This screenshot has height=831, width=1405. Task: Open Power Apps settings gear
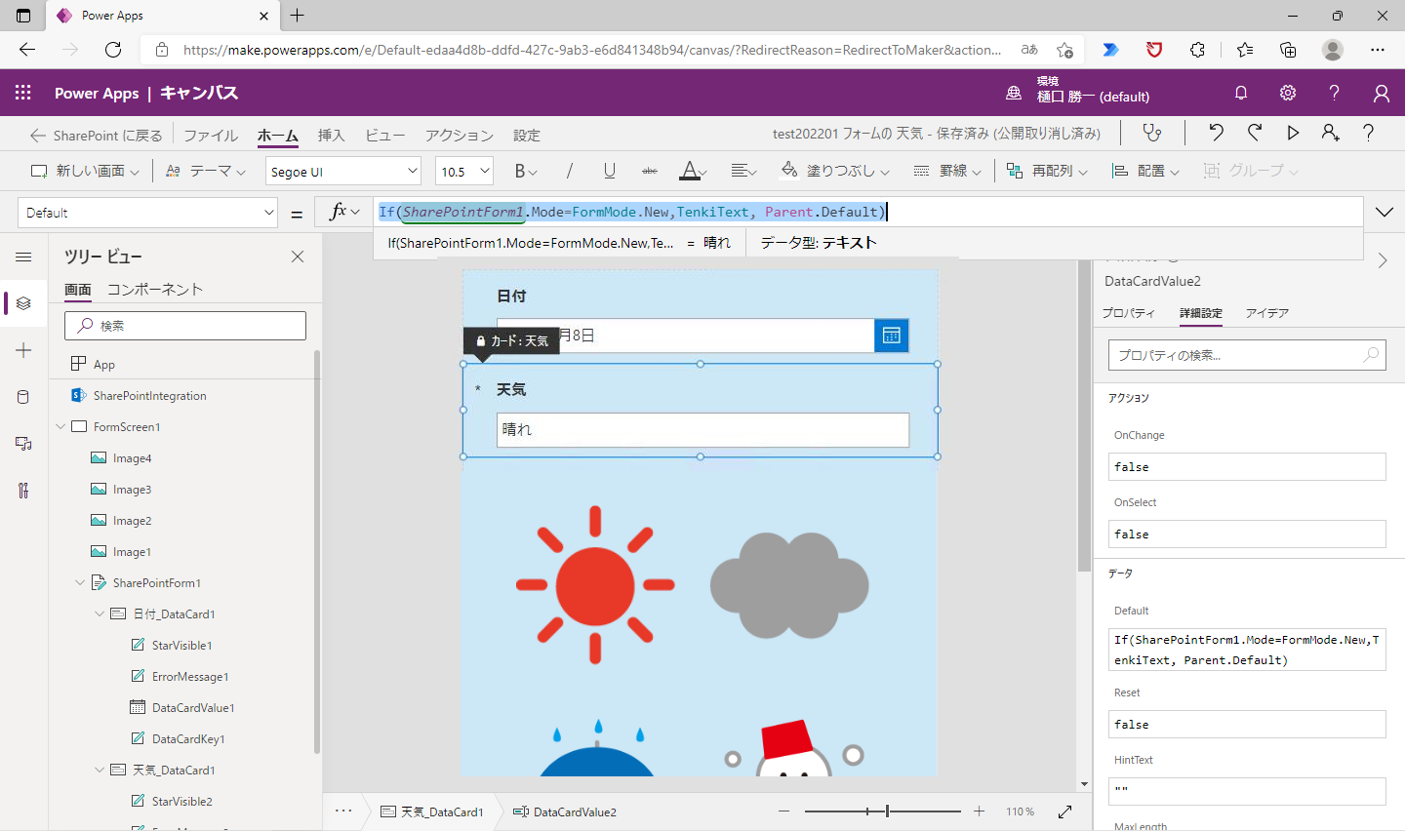[x=1288, y=93]
